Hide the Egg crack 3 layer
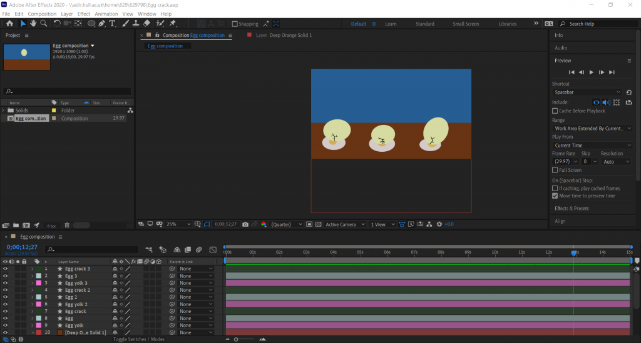Screen dimensions: 641x343 (5, 269)
